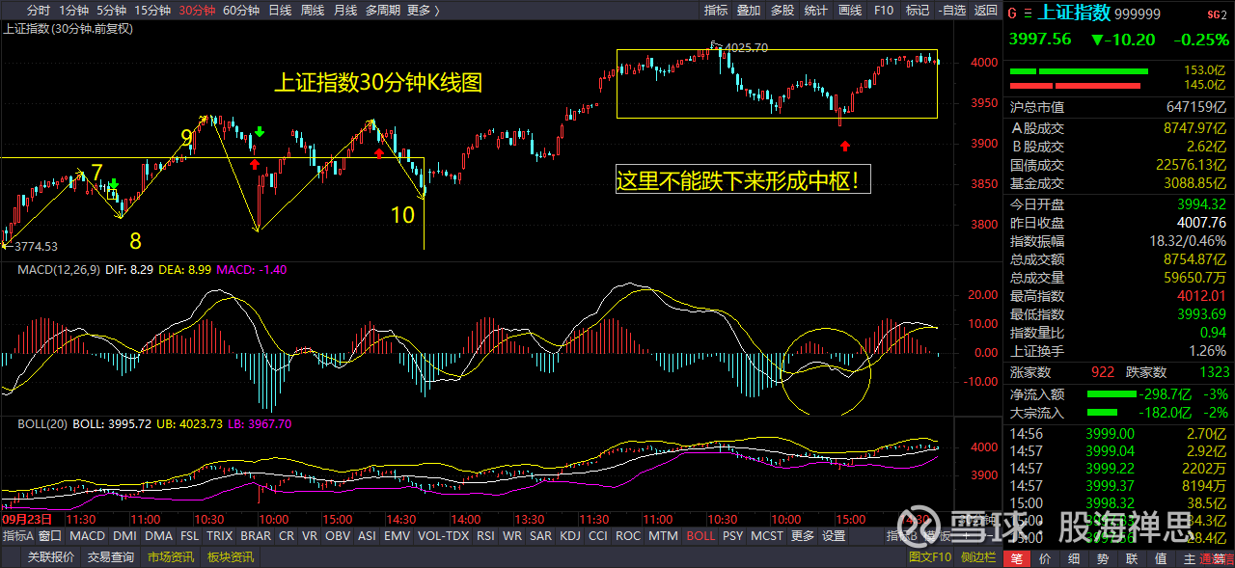The image size is (1235, 568).
Task: Switch to 日线 daily chart
Action: [280, 11]
